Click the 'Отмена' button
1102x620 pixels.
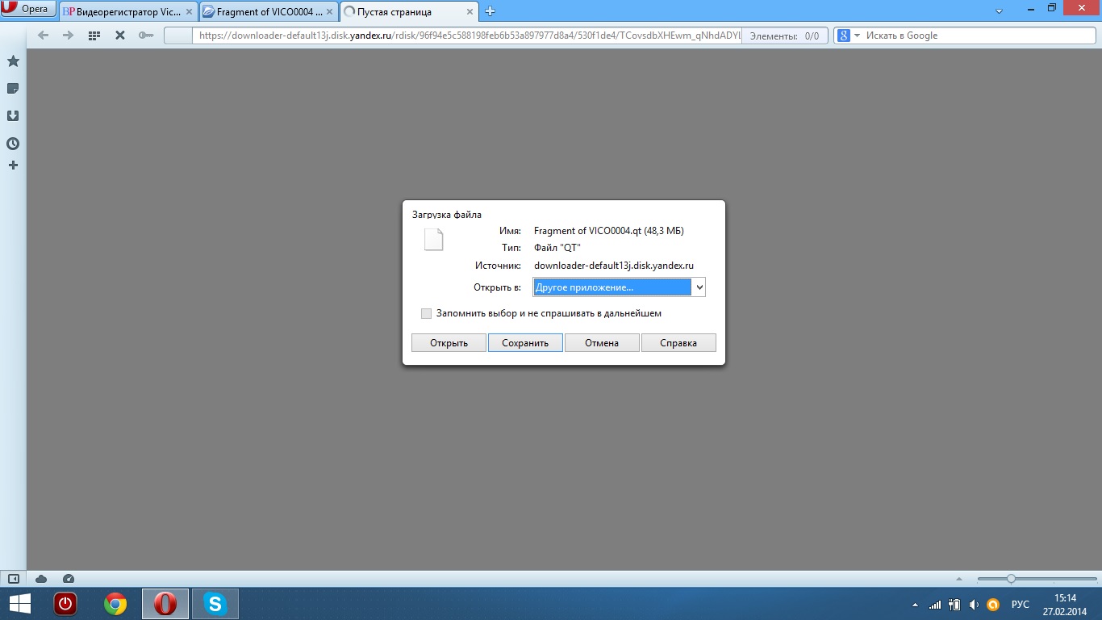click(602, 343)
